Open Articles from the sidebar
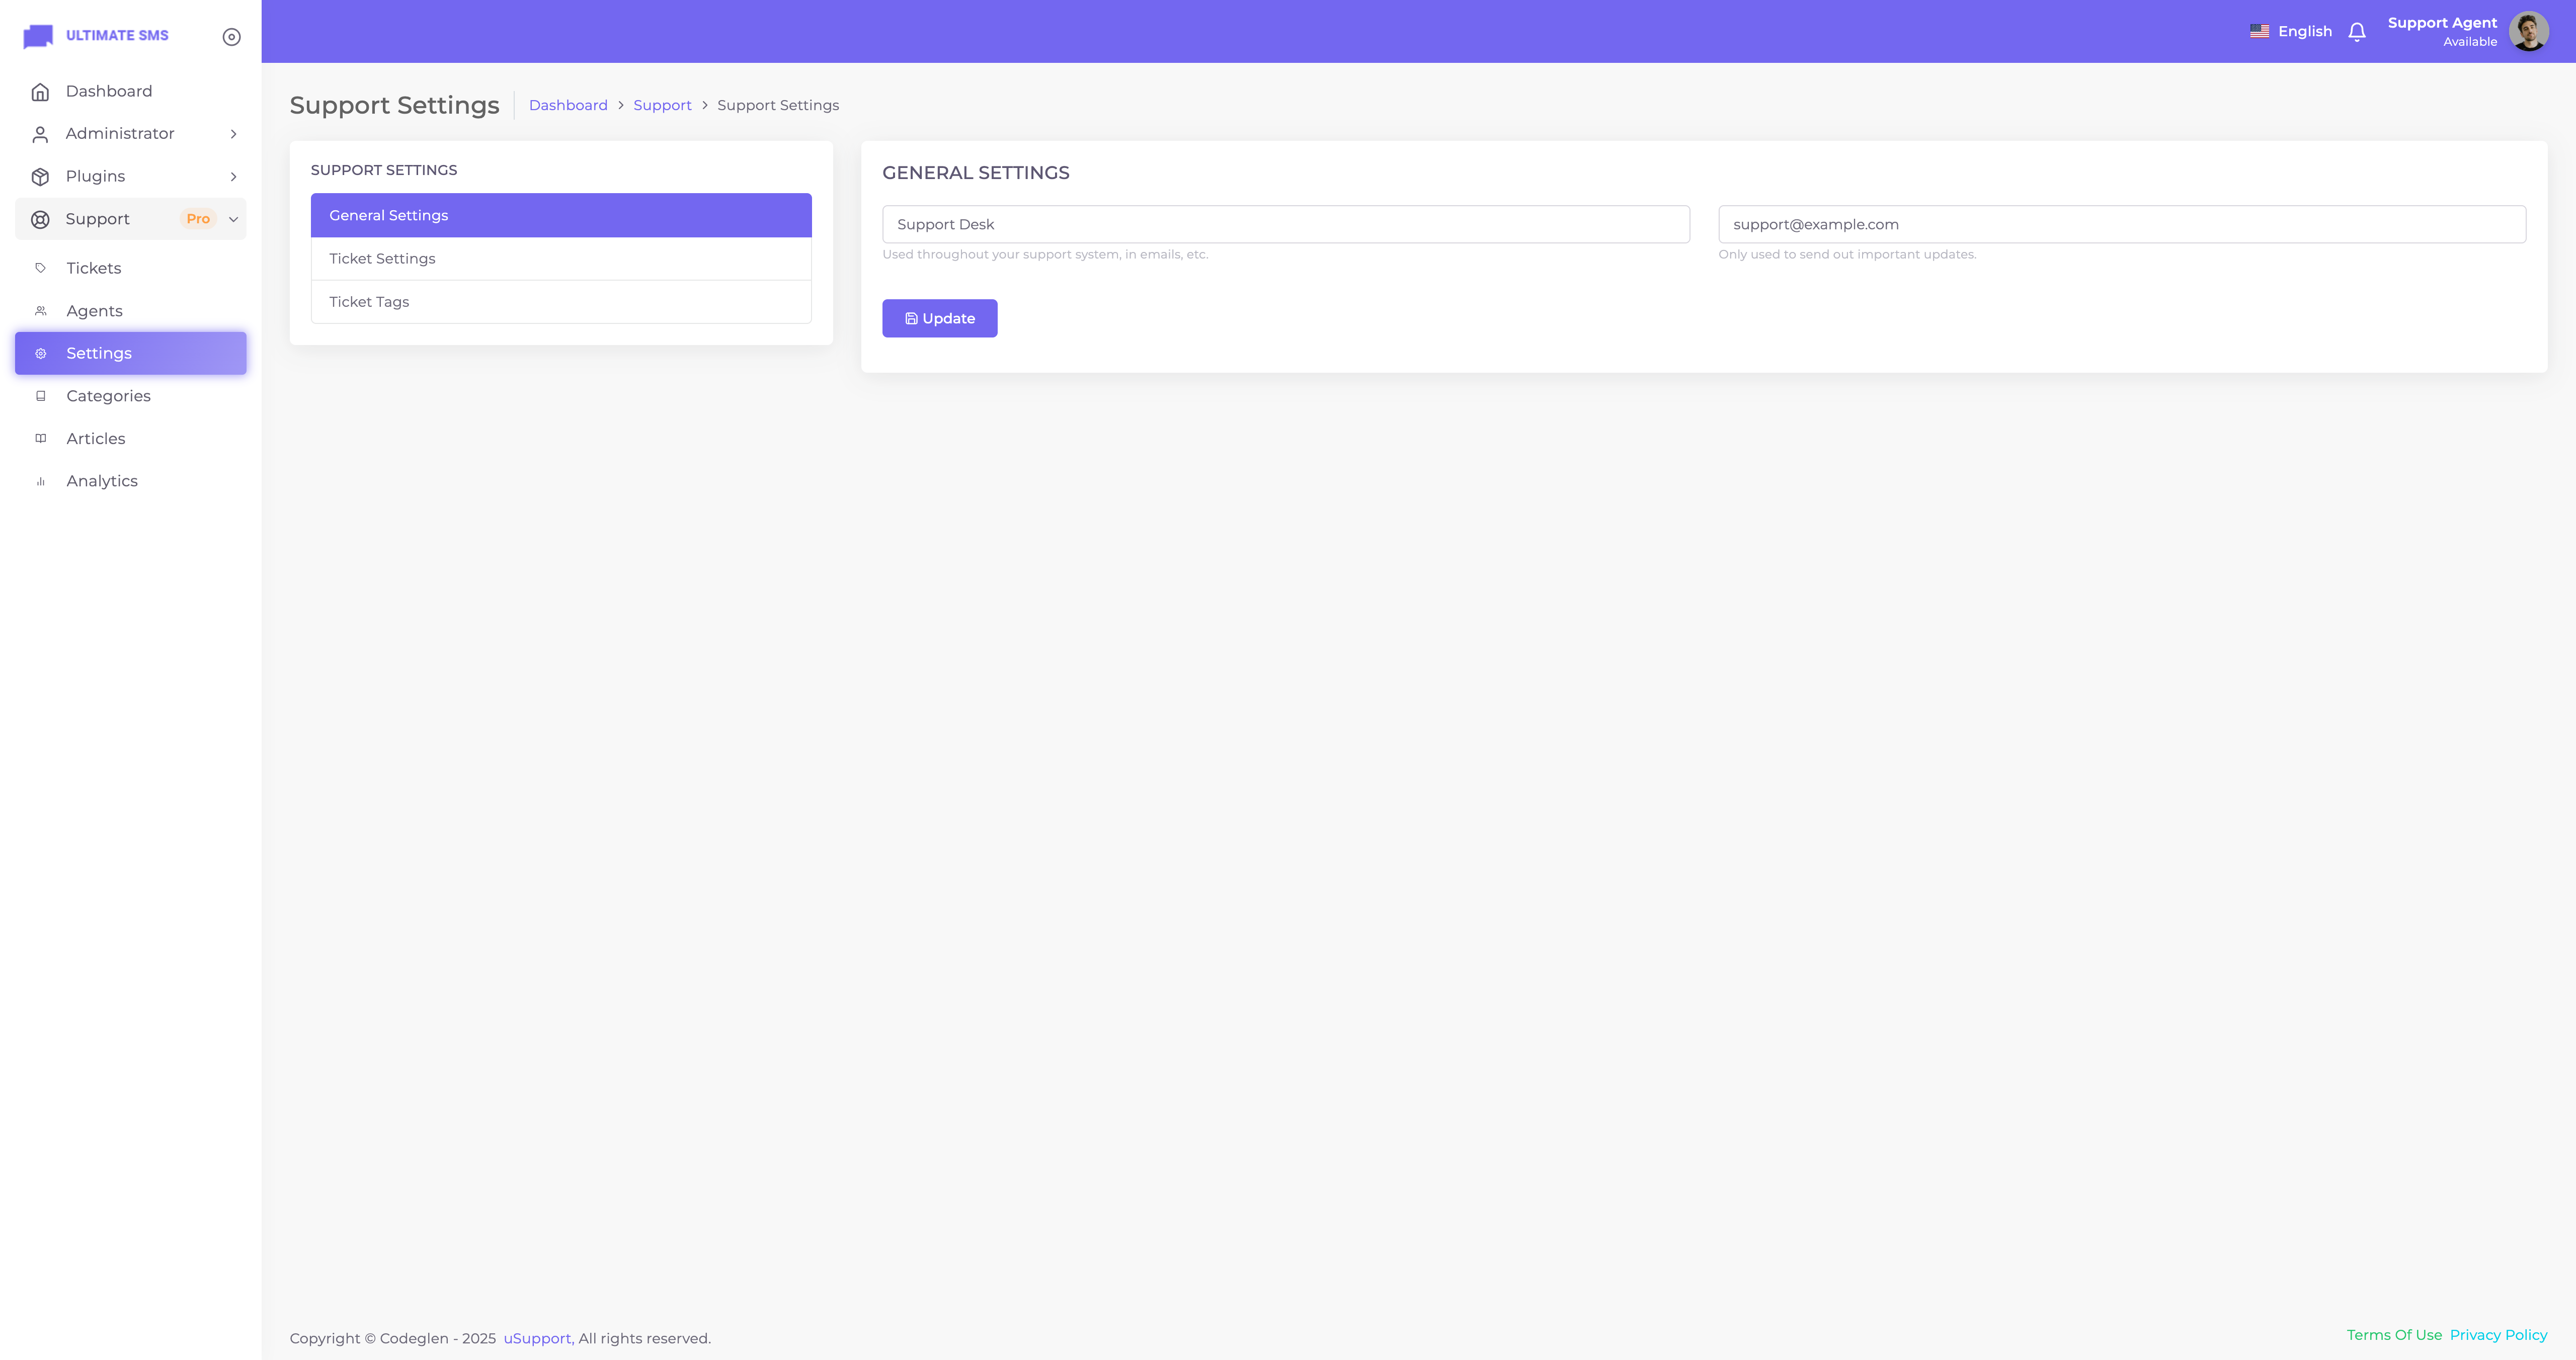Image resolution: width=2576 pixels, height=1360 pixels. pyautogui.click(x=95, y=439)
